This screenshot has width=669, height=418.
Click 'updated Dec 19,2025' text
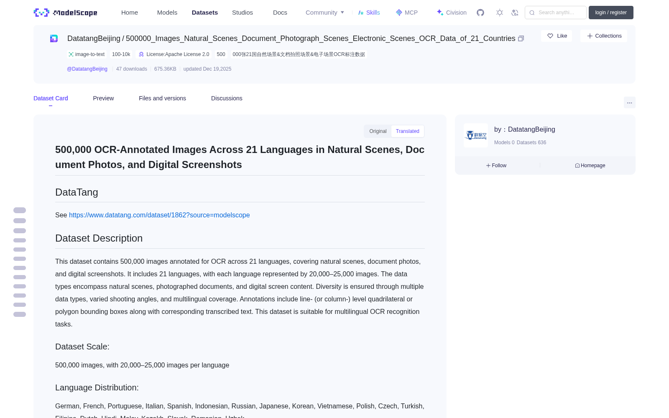(x=207, y=69)
